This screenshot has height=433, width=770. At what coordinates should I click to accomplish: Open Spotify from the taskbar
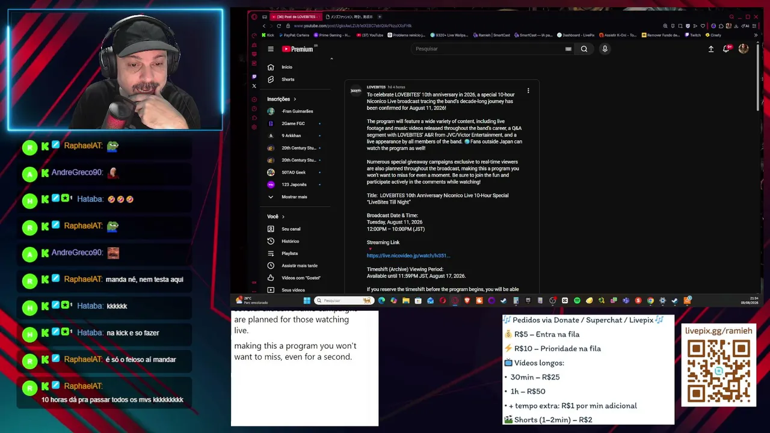[577, 300]
